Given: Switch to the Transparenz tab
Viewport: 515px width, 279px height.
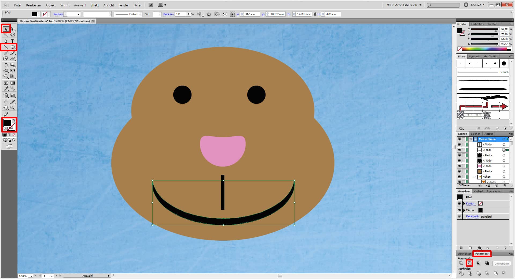Looking at the screenshot, I should click(494, 191).
